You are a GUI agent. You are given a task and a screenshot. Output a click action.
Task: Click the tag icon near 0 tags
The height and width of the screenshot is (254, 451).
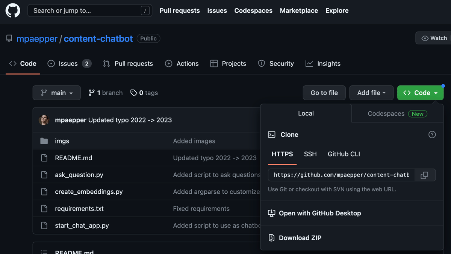[133, 93]
